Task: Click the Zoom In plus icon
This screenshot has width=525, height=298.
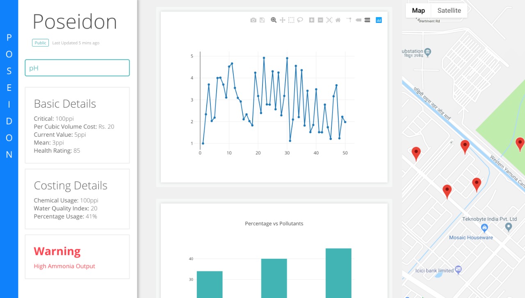Action: pyautogui.click(x=312, y=20)
